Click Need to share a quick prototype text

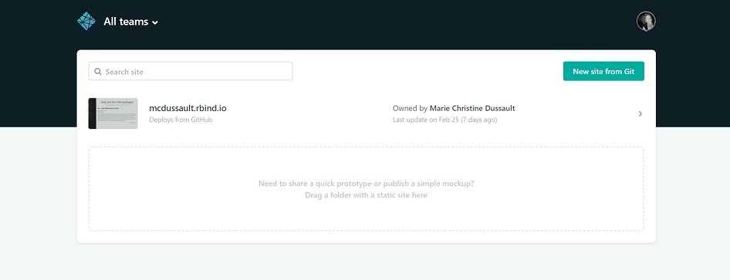click(x=366, y=184)
